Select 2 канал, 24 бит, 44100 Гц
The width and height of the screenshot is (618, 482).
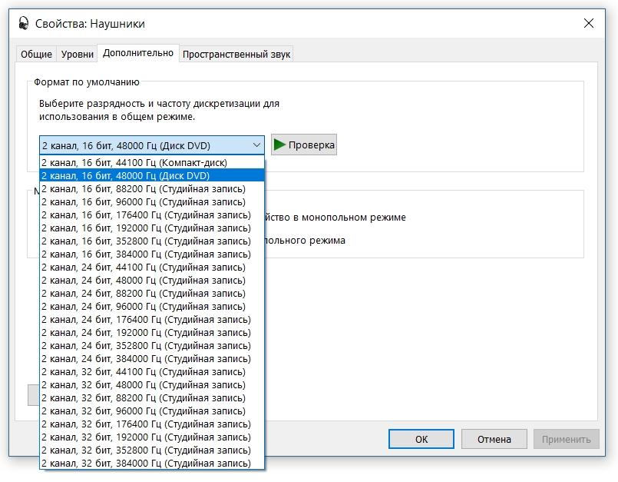click(x=152, y=268)
